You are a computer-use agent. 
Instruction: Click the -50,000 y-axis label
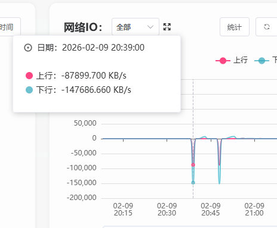tap(84, 153)
